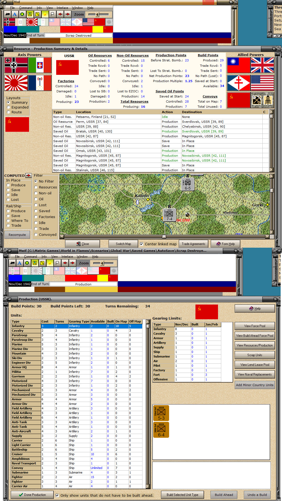The height and width of the screenshot is (501, 282).
Task: Click the sun weather icon in upper toolbar
Action: pyautogui.click(x=45, y=14)
